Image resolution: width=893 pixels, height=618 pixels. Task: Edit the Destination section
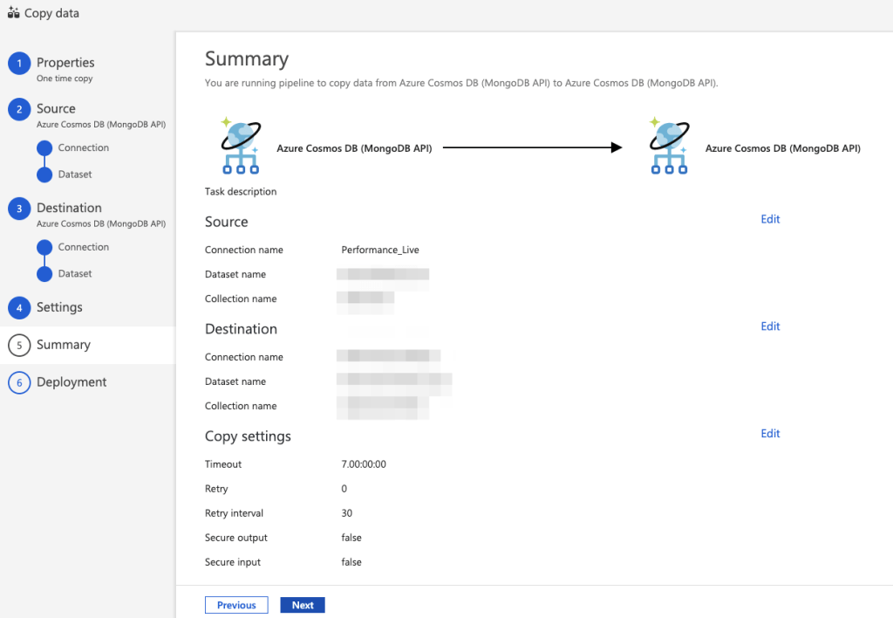(770, 326)
